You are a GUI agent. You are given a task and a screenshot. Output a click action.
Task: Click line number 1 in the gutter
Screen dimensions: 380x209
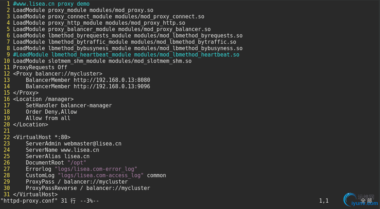[8, 4]
